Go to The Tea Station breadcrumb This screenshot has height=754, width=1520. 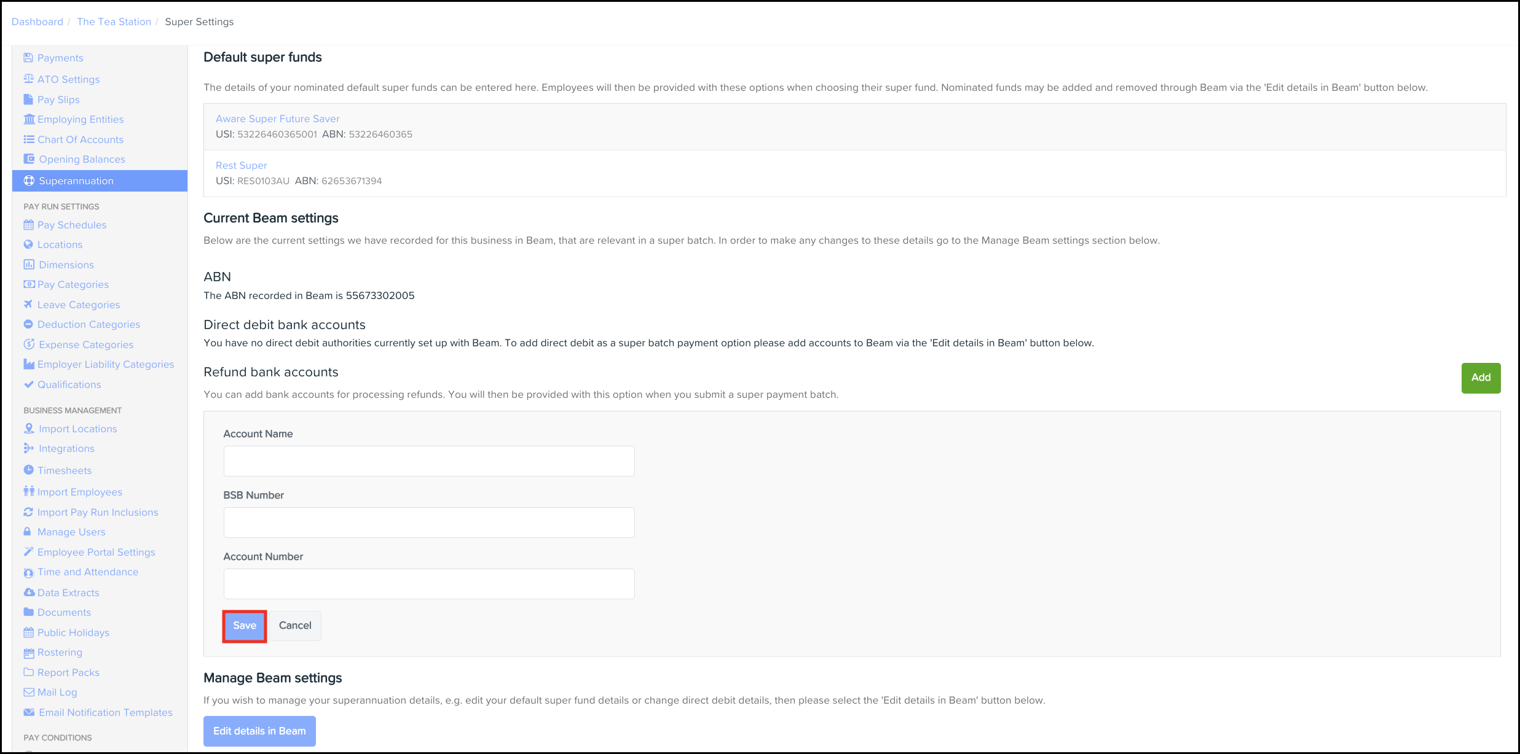point(114,21)
